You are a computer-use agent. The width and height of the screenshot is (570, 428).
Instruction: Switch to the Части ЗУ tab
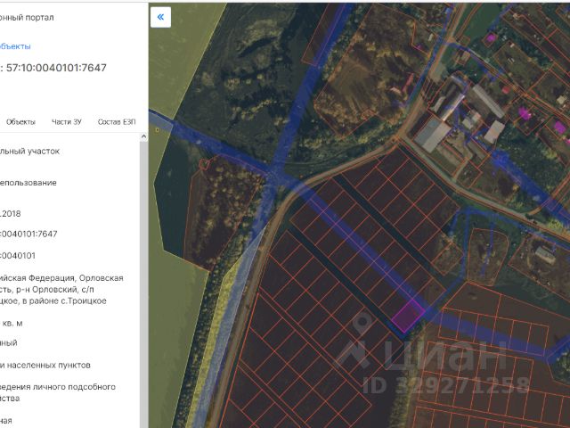point(67,122)
